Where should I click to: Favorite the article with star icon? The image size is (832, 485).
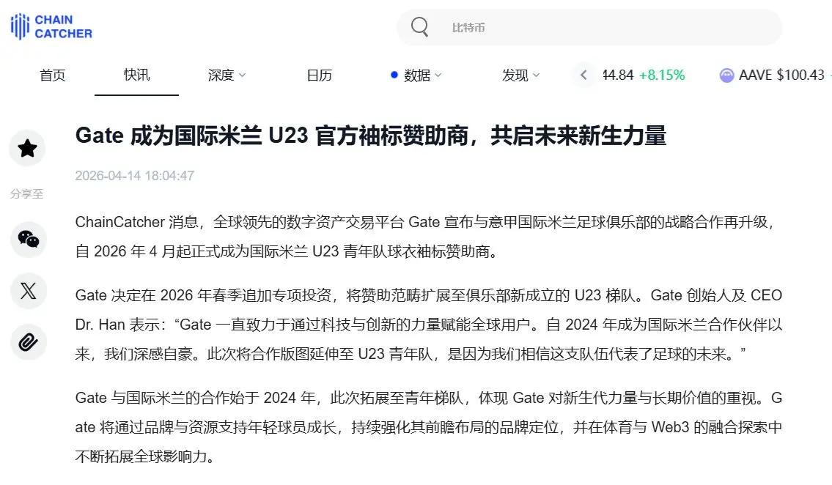pyautogui.click(x=27, y=148)
